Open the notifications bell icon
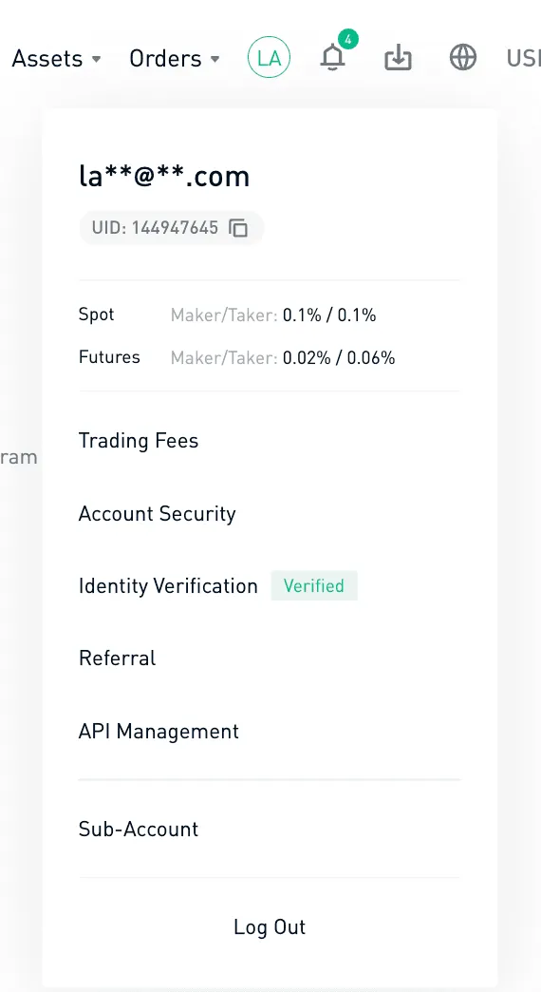Image resolution: width=541 pixels, height=992 pixels. (x=332, y=58)
